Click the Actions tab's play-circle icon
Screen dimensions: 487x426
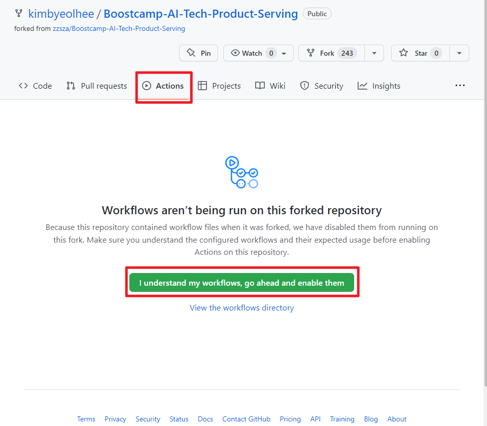point(147,86)
